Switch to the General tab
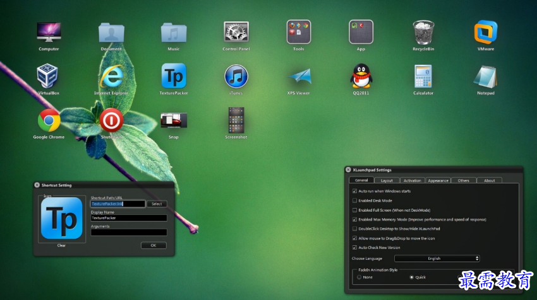 pos(361,180)
